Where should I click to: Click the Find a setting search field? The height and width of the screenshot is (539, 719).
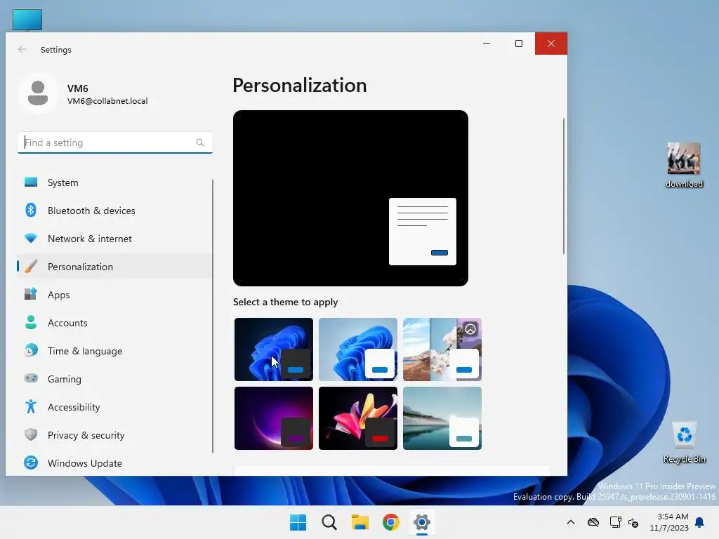114,142
